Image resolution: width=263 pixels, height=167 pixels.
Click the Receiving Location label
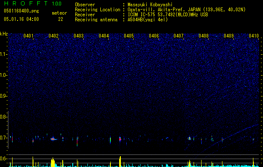(x=97, y=10)
